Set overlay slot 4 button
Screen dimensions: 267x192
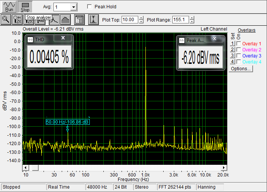tap(233, 62)
